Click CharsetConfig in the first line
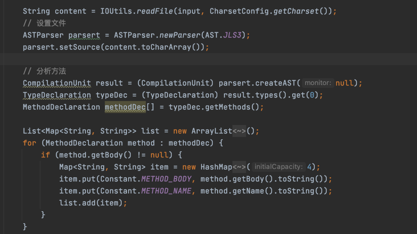The height and width of the screenshot is (234, 417). coord(239,11)
